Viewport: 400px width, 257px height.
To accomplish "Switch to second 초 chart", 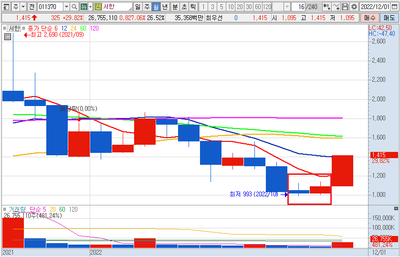I will point(184,7).
